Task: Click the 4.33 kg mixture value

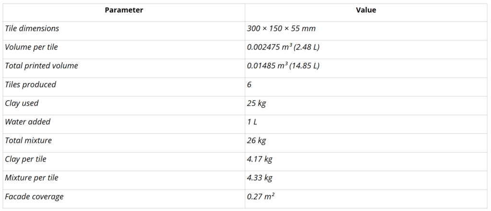Action: (x=259, y=178)
